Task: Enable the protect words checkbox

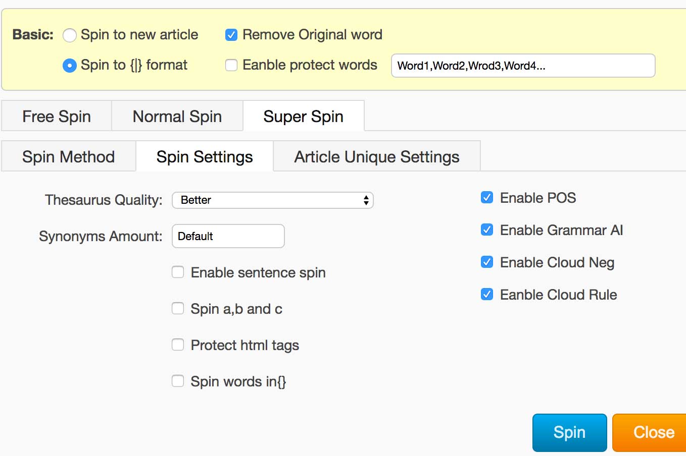Action: click(x=231, y=65)
